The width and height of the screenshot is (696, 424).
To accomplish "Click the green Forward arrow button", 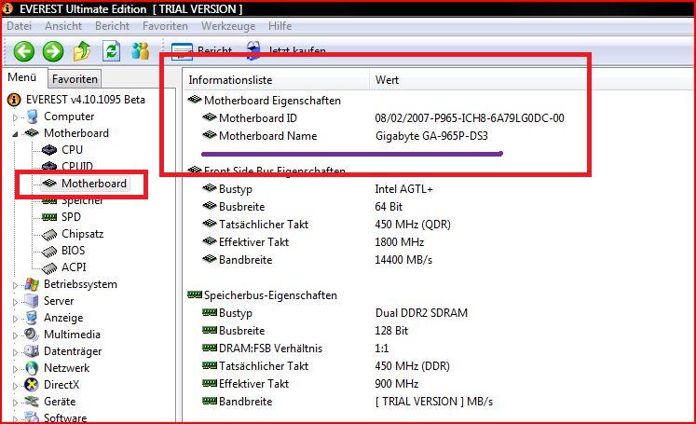I will coord(53,51).
